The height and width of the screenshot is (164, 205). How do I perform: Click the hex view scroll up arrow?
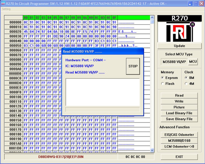[152, 17]
